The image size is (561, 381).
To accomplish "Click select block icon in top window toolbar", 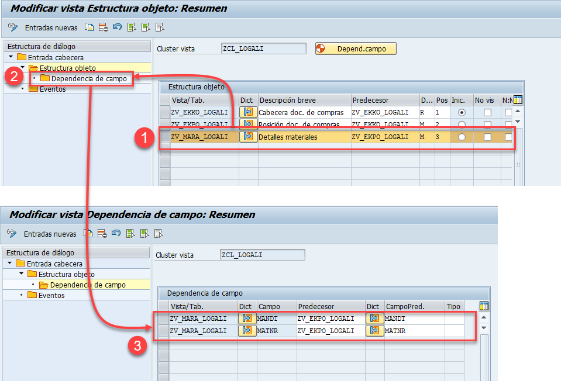I will click(x=146, y=27).
